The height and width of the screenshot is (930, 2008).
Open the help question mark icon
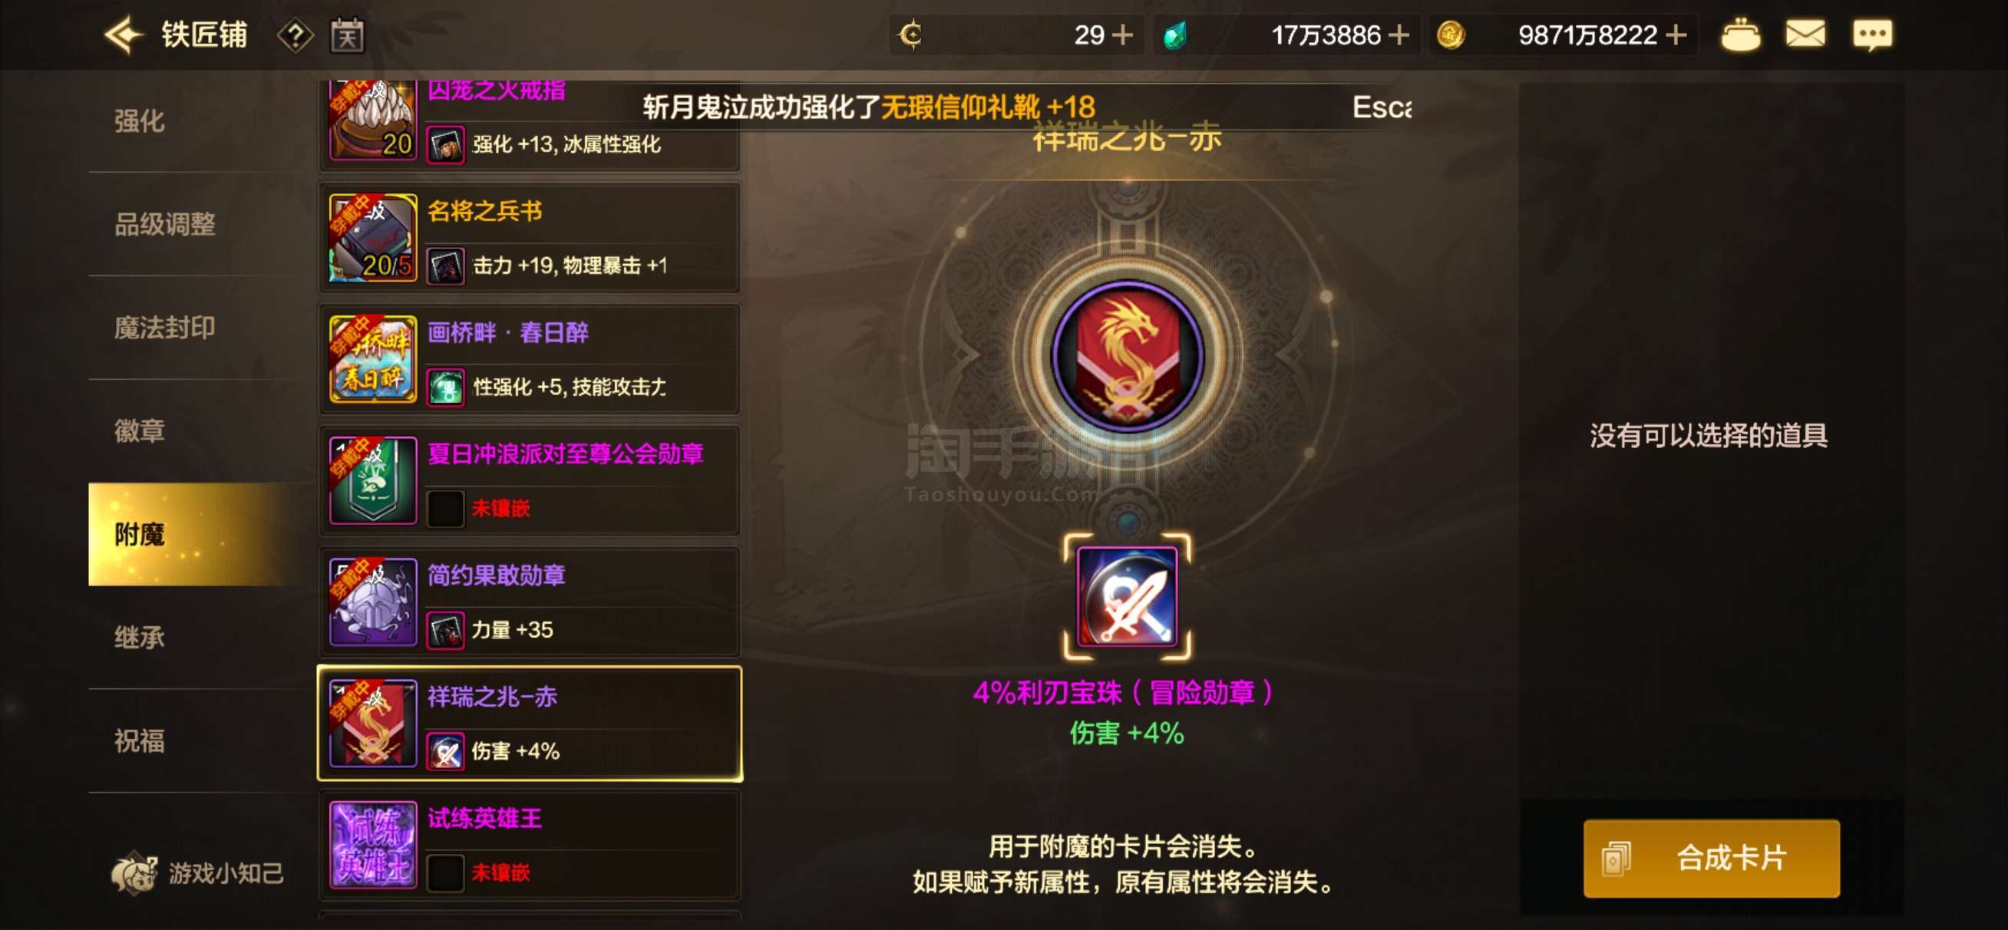tap(295, 35)
